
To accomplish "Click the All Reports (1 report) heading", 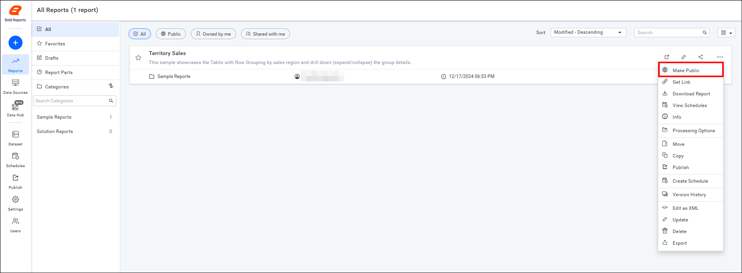I will (x=68, y=10).
